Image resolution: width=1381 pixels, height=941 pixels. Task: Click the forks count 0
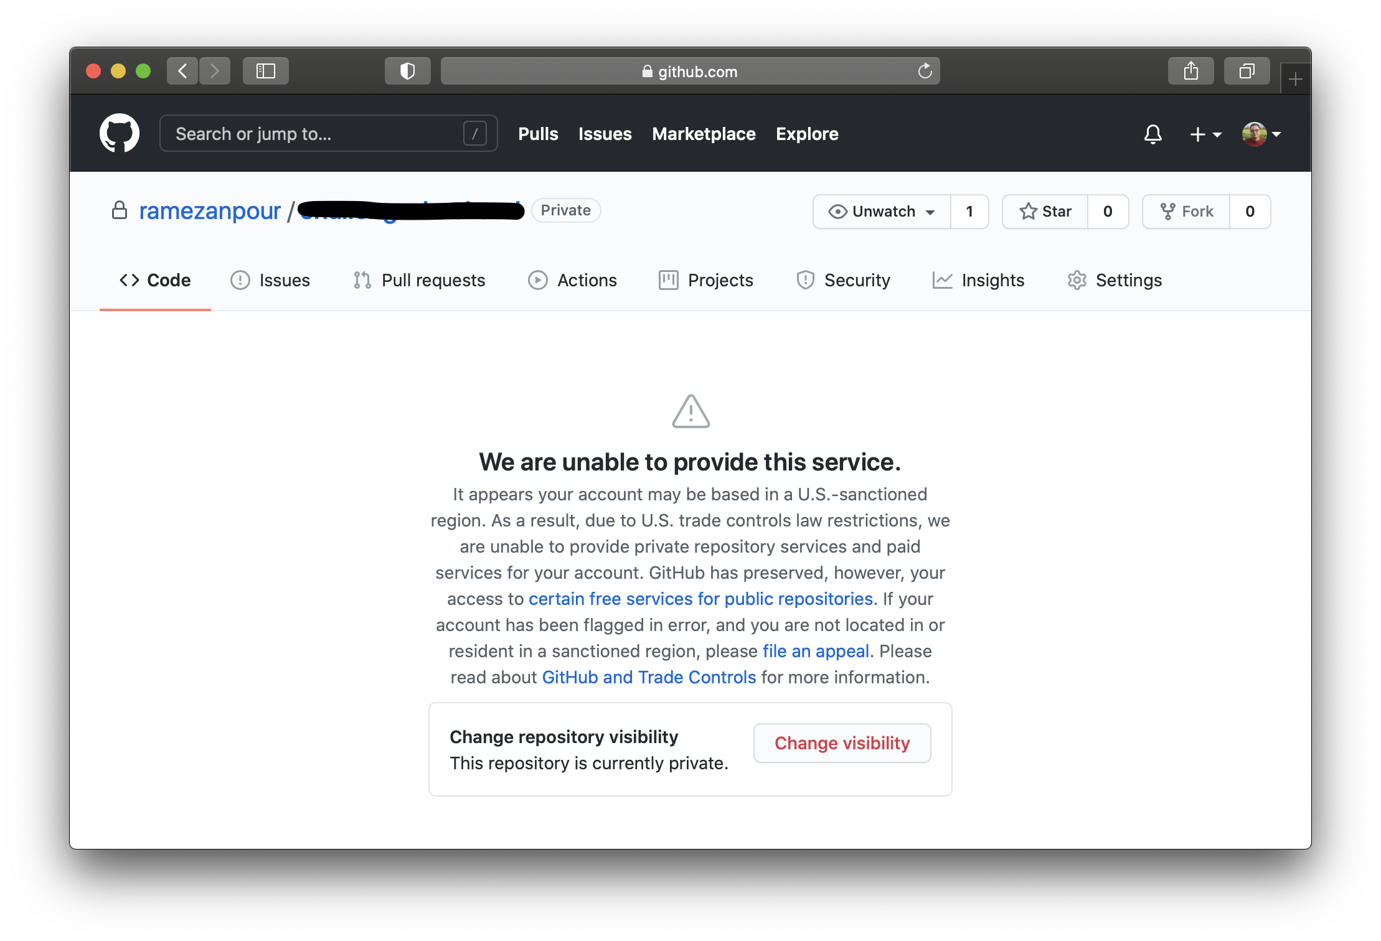[x=1250, y=212]
